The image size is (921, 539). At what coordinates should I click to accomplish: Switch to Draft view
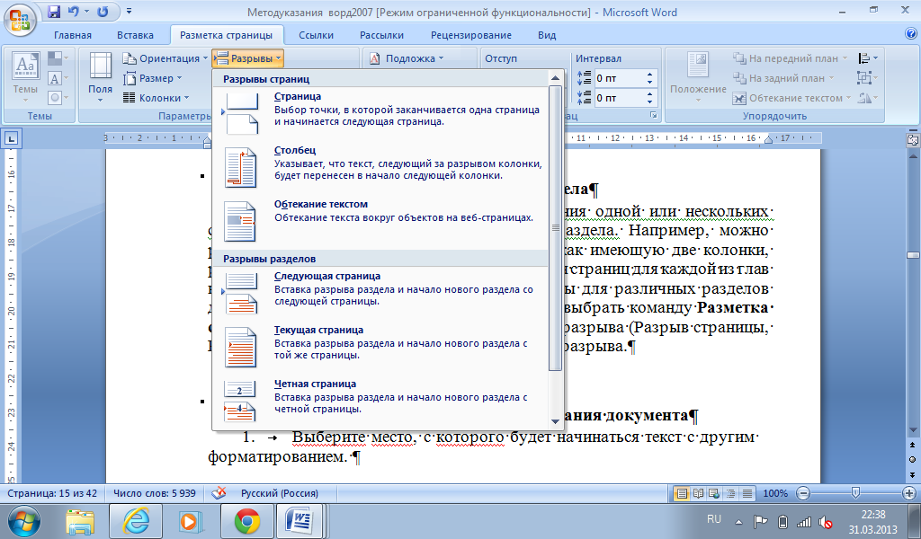coord(747,493)
